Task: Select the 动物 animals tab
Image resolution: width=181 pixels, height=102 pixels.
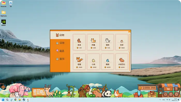Action: [60, 35]
